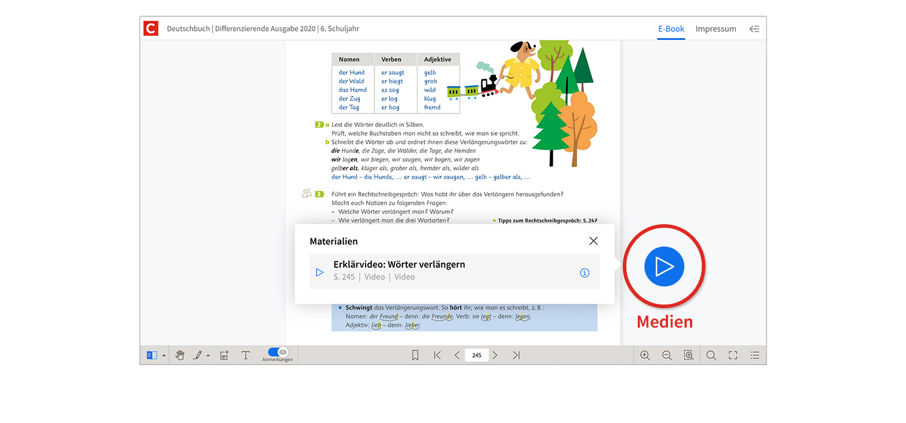906x423 pixels.
Task: Collapse the sidebar with the top-right arrow icon
Action: [x=754, y=29]
